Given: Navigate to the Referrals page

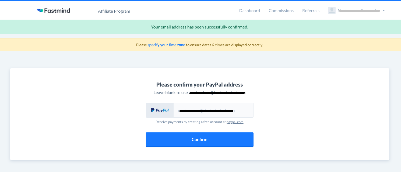Looking at the screenshot, I should click(x=311, y=11).
